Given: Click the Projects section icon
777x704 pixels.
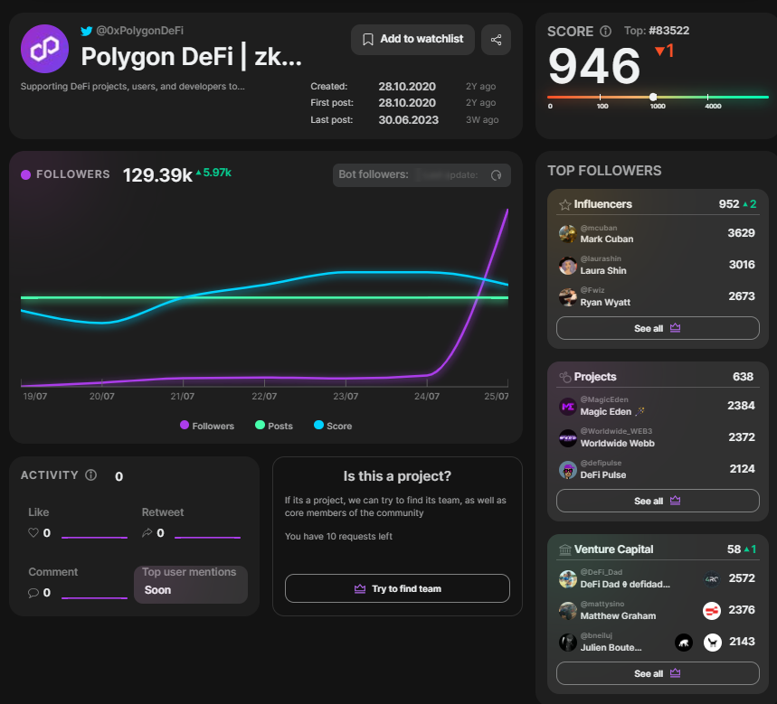Looking at the screenshot, I should coord(565,377).
